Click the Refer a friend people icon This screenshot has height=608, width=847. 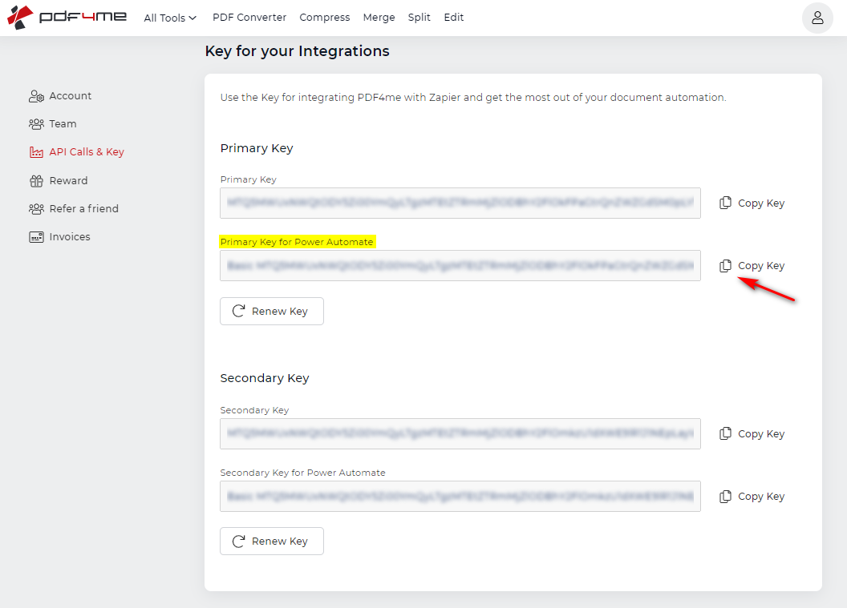point(36,209)
